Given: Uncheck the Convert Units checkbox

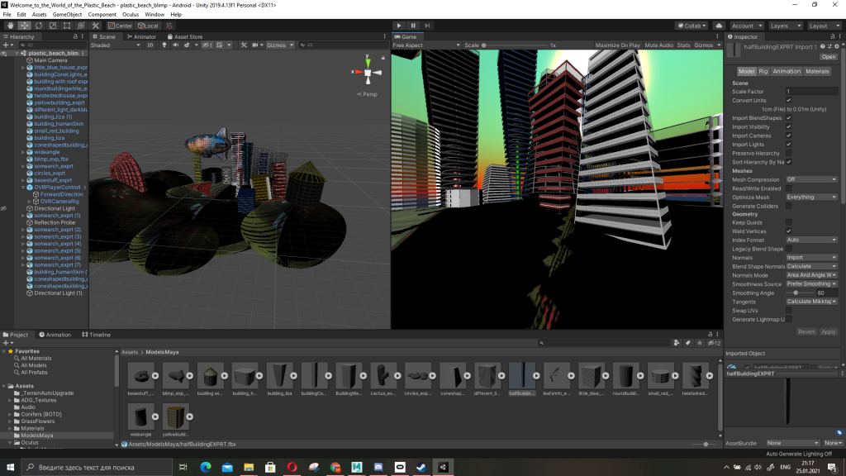Looking at the screenshot, I should click(789, 100).
